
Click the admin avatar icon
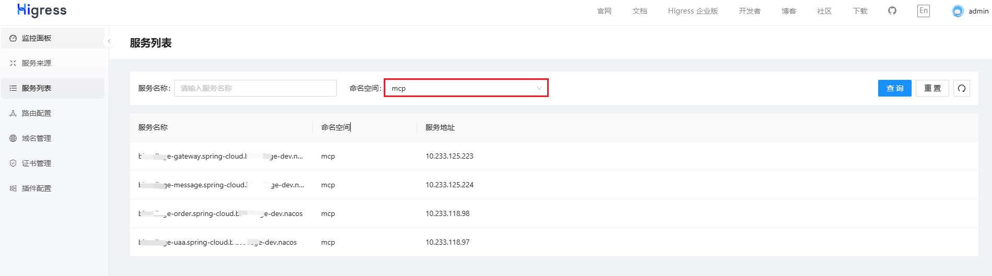pyautogui.click(x=958, y=11)
